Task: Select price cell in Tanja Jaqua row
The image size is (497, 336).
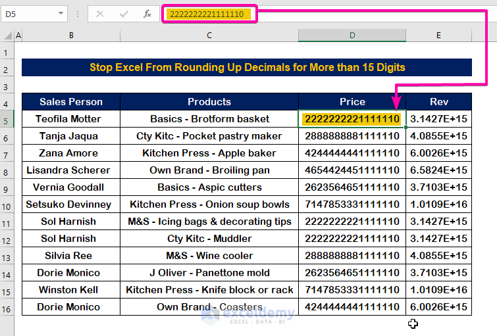Action: [x=352, y=136]
